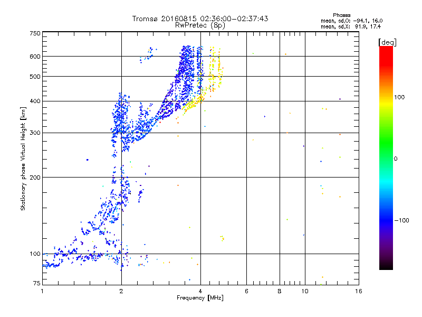Image resolution: width=422 pixels, height=317 pixels.
Task: Select 'mean, sd,O: -94.1, 16.0' line
Action: pyautogui.click(x=351, y=21)
